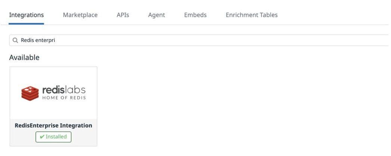Select the Agent tab
The width and height of the screenshot is (391, 156).
point(156,15)
